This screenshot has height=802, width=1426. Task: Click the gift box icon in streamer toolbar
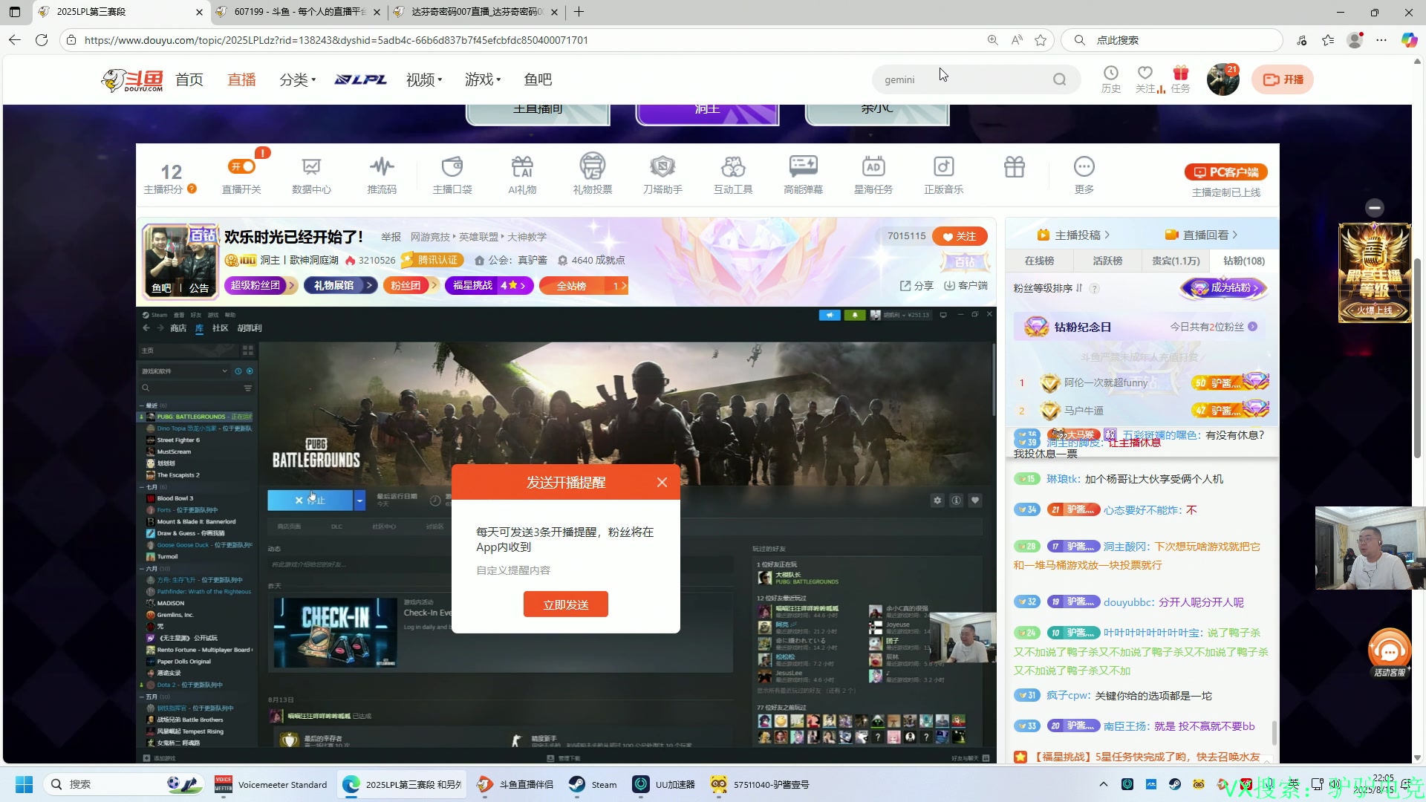[1015, 167]
